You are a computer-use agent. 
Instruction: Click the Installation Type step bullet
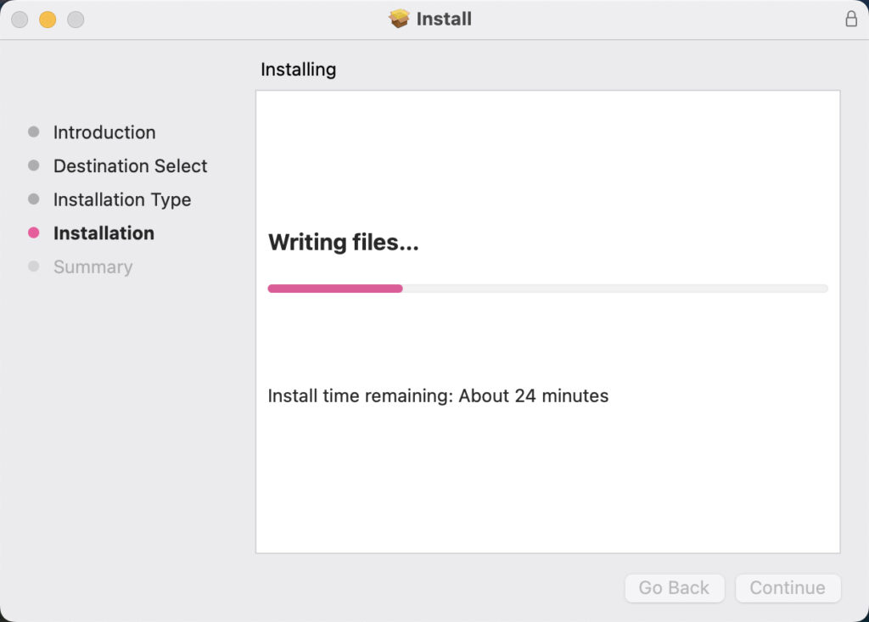click(x=34, y=199)
